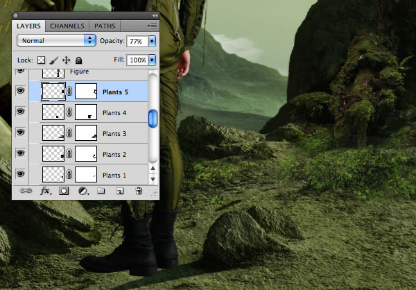Select the Plants 2 layer thumbnail
The image size is (416, 290).
[x=53, y=153]
